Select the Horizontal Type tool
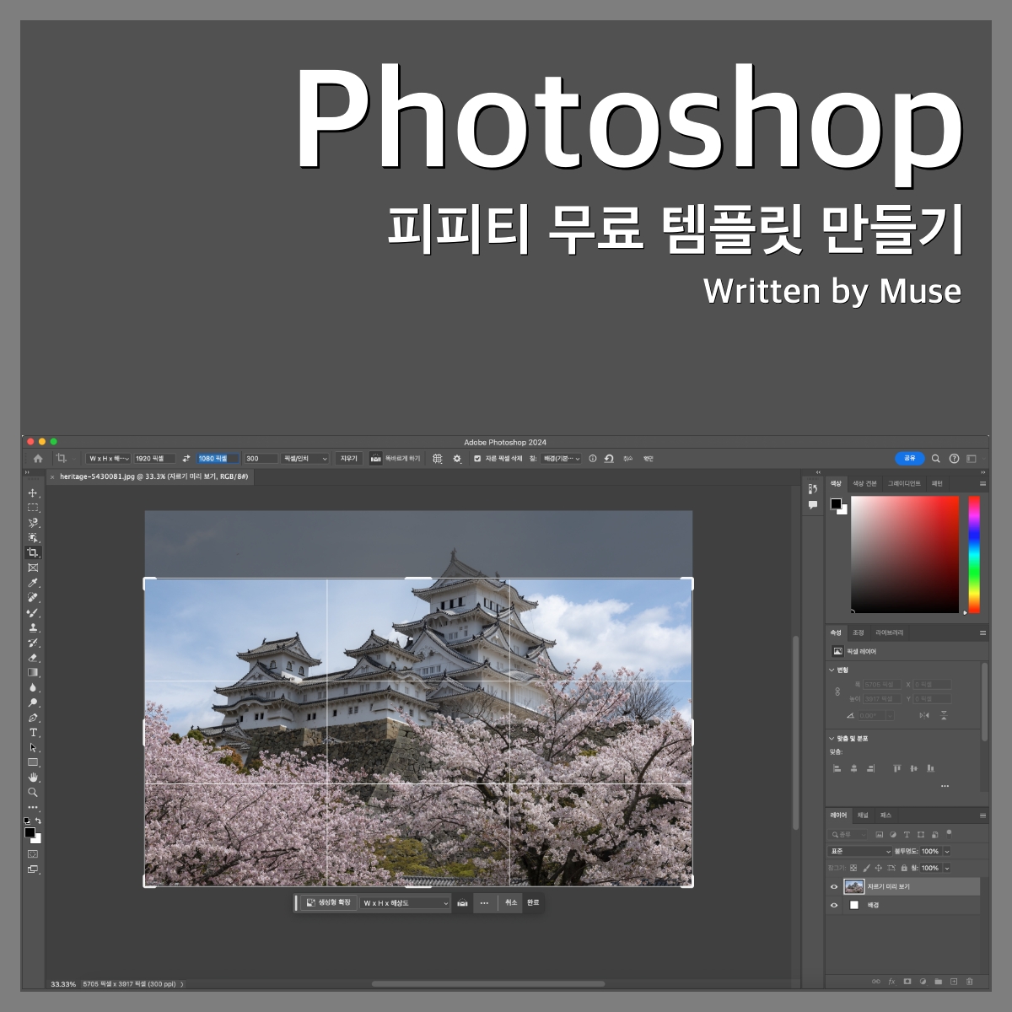The height and width of the screenshot is (1012, 1012). click(x=33, y=733)
